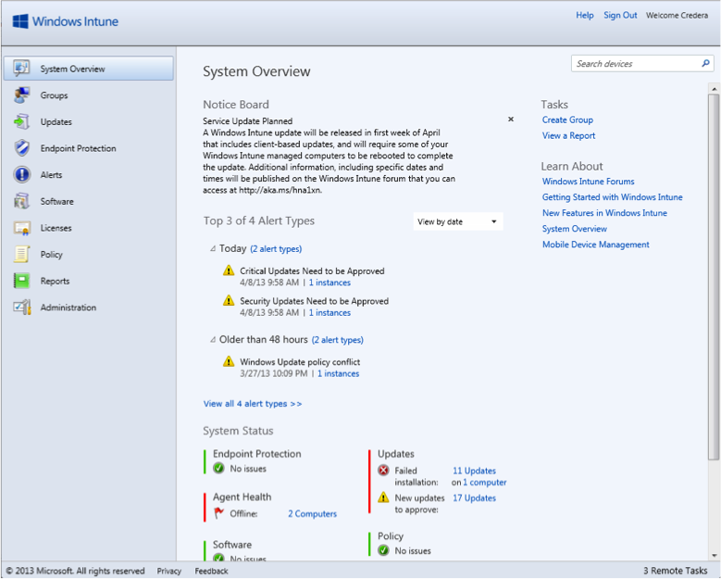Image resolution: width=721 pixels, height=579 pixels.
Task: Click the Updates sidebar icon
Action: click(x=21, y=122)
